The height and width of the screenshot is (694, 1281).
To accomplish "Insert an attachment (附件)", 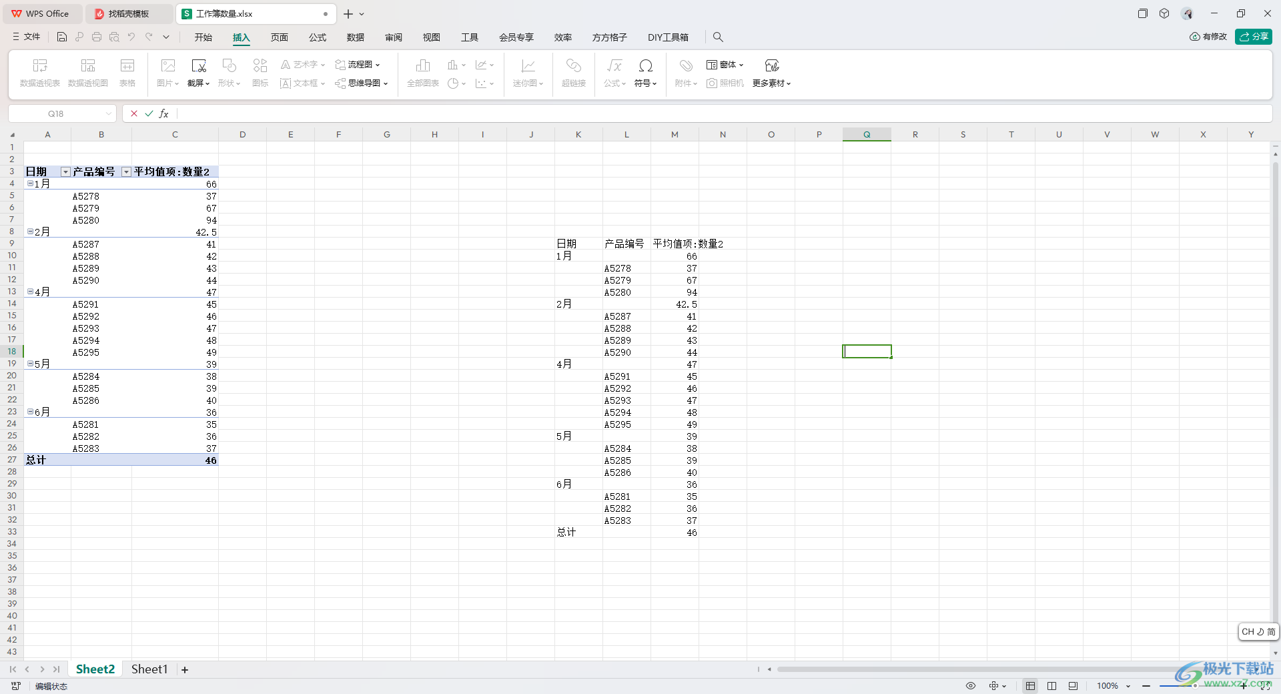I will [x=686, y=73].
